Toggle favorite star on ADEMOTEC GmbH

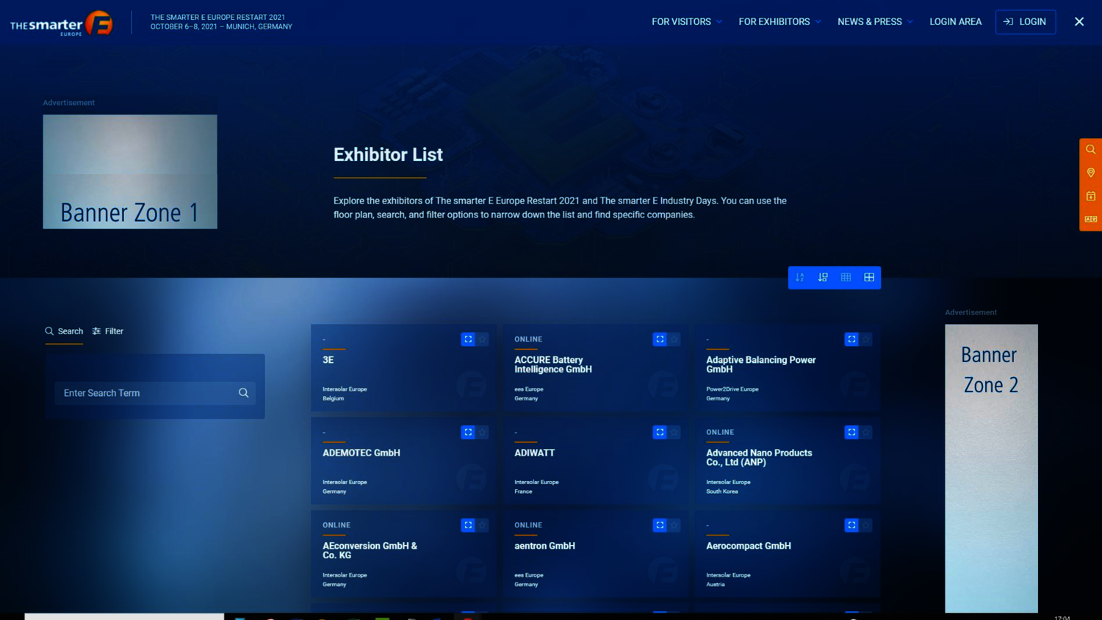[483, 432]
